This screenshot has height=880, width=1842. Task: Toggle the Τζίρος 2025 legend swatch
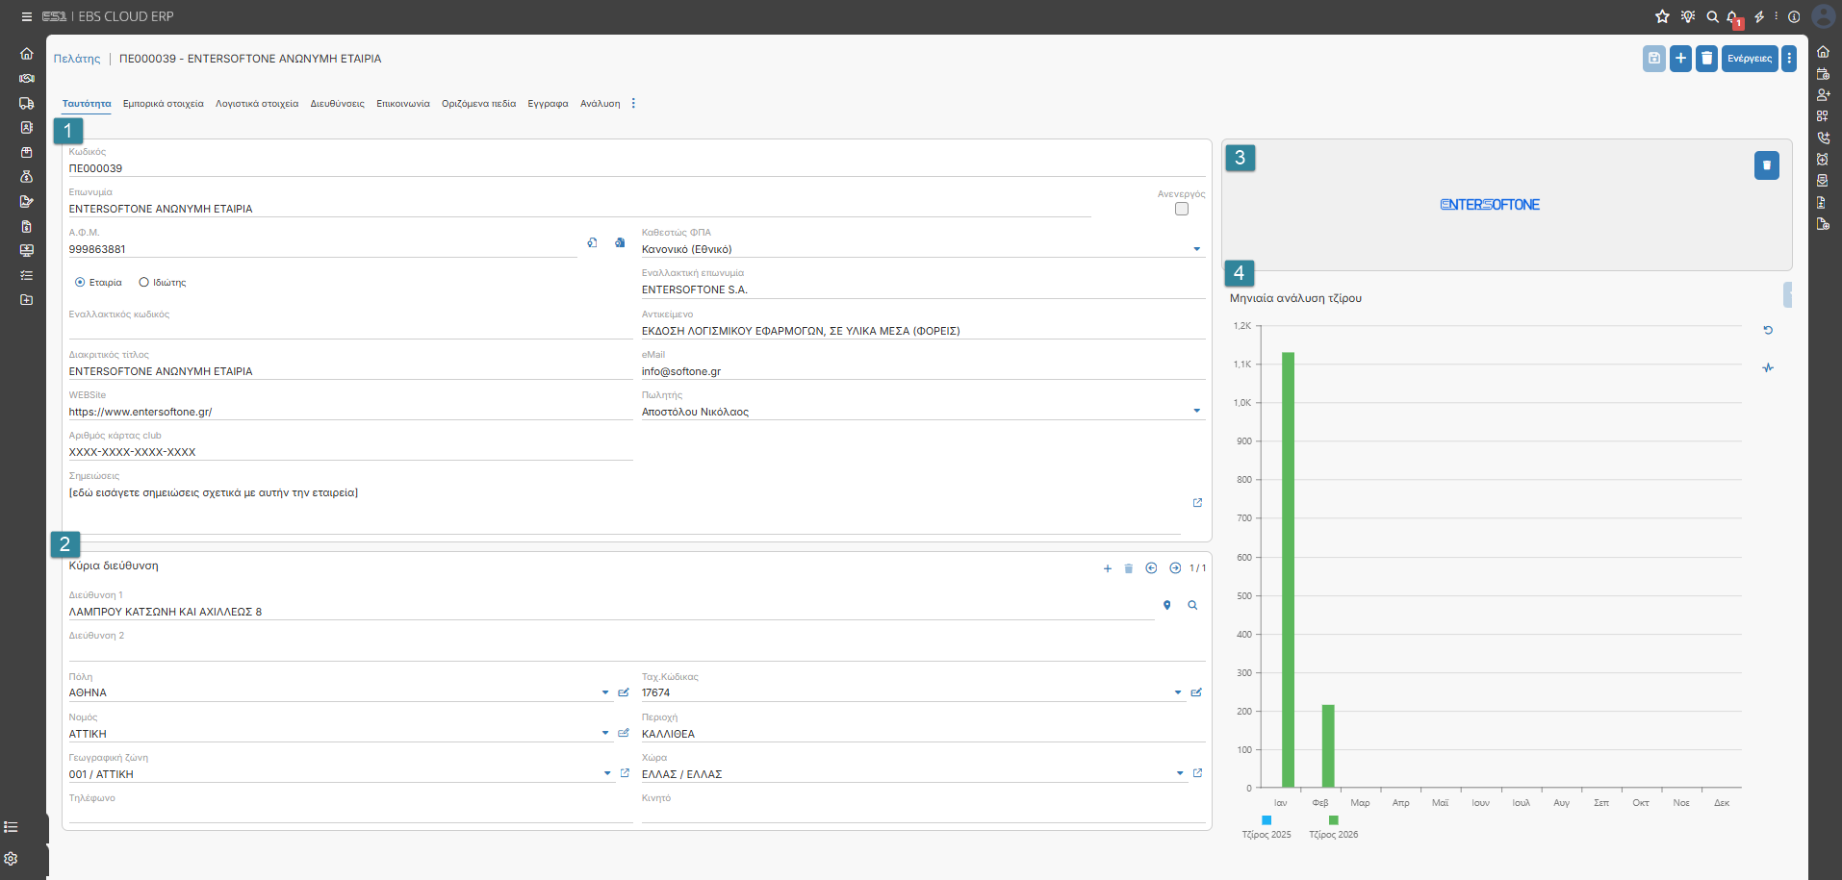click(x=1266, y=820)
